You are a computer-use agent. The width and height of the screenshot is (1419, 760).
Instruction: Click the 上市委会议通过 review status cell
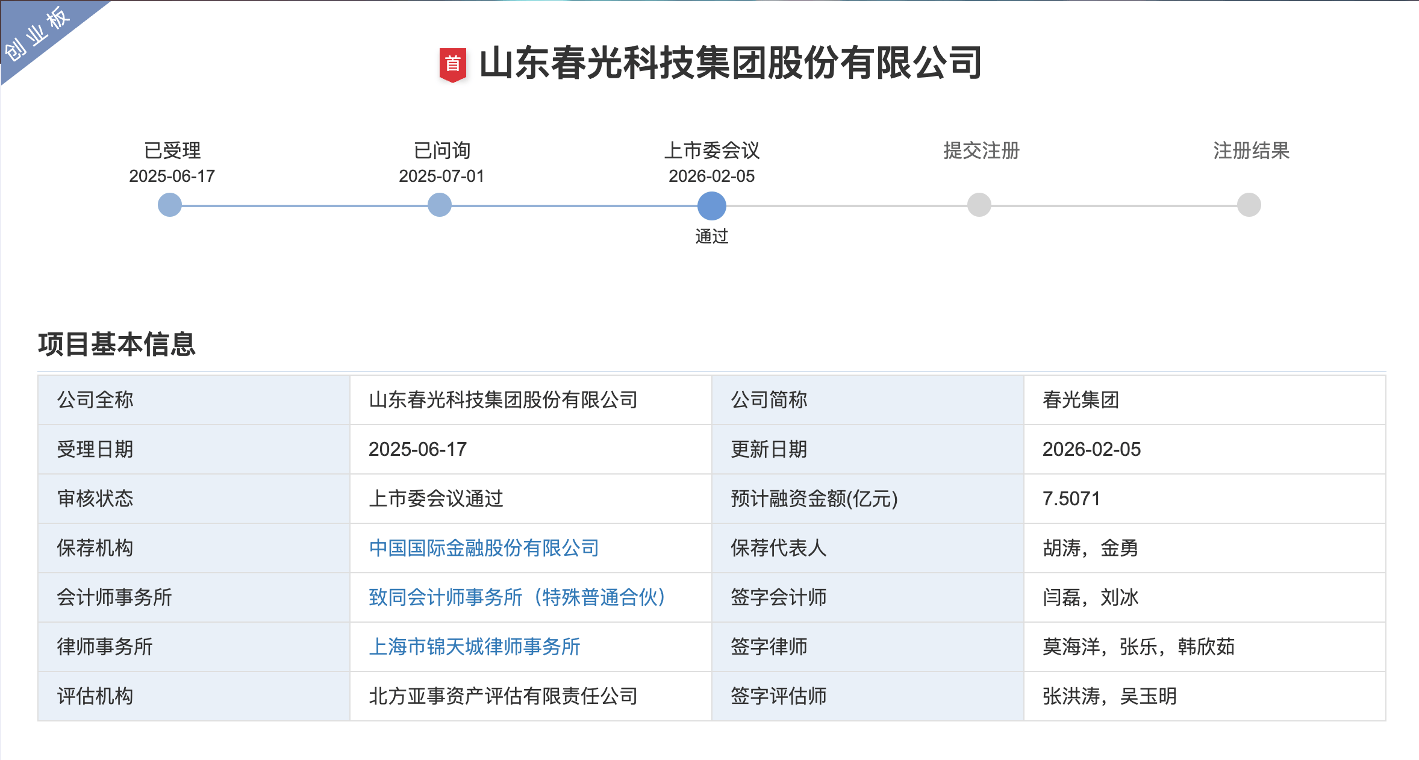(x=435, y=499)
